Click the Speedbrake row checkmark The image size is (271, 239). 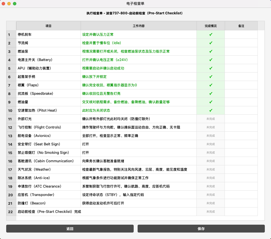point(211,94)
